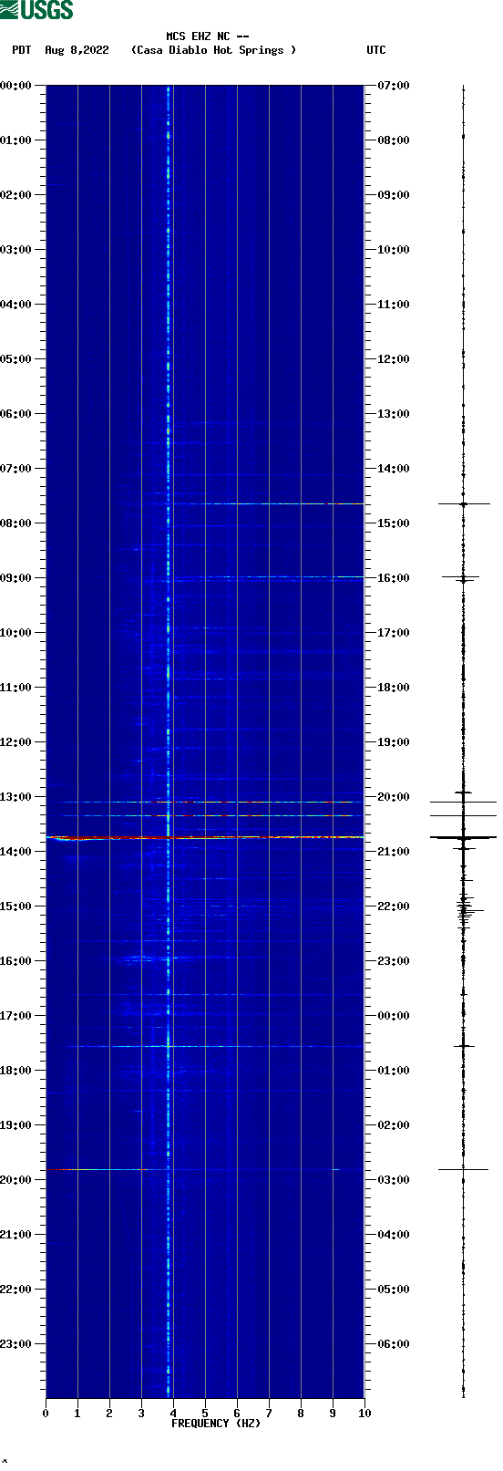Click the PDT time label '04:00'
Image resolution: width=503 pixels, height=1471 pixels.
coord(16,305)
